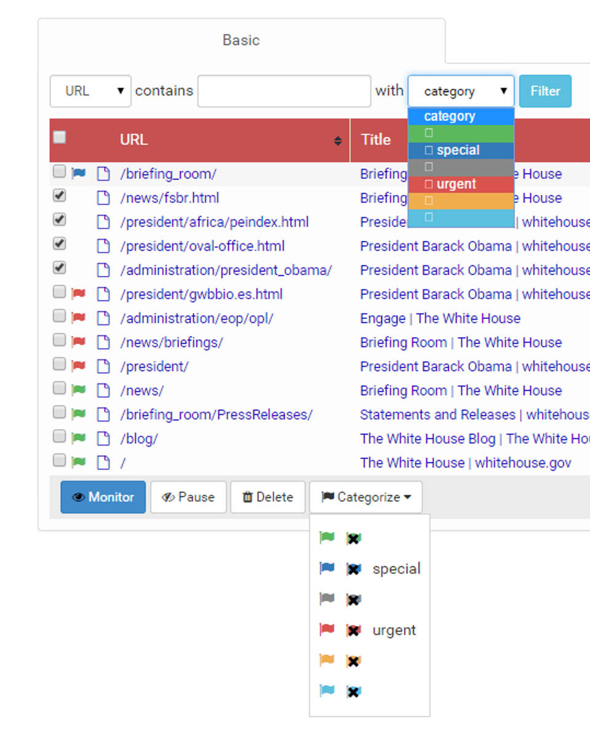Click red flag on /administration/eop/opl/ row
This screenshot has width=590, height=733.
[79, 318]
